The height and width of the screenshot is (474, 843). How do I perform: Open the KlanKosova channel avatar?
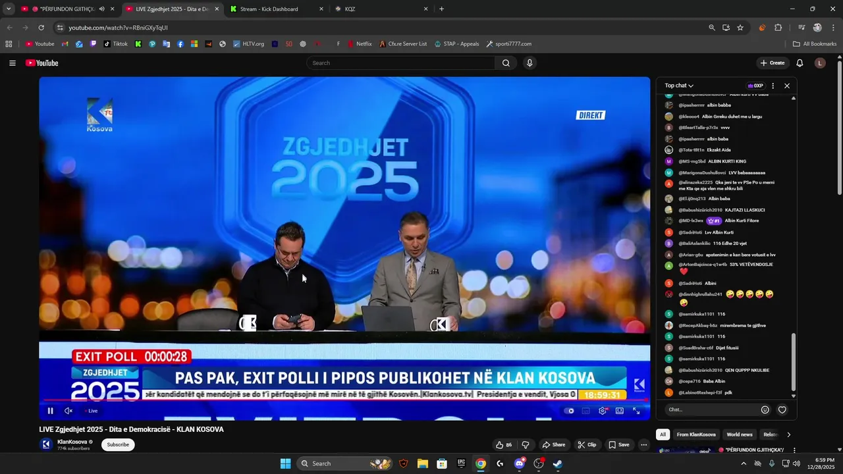[x=46, y=444]
